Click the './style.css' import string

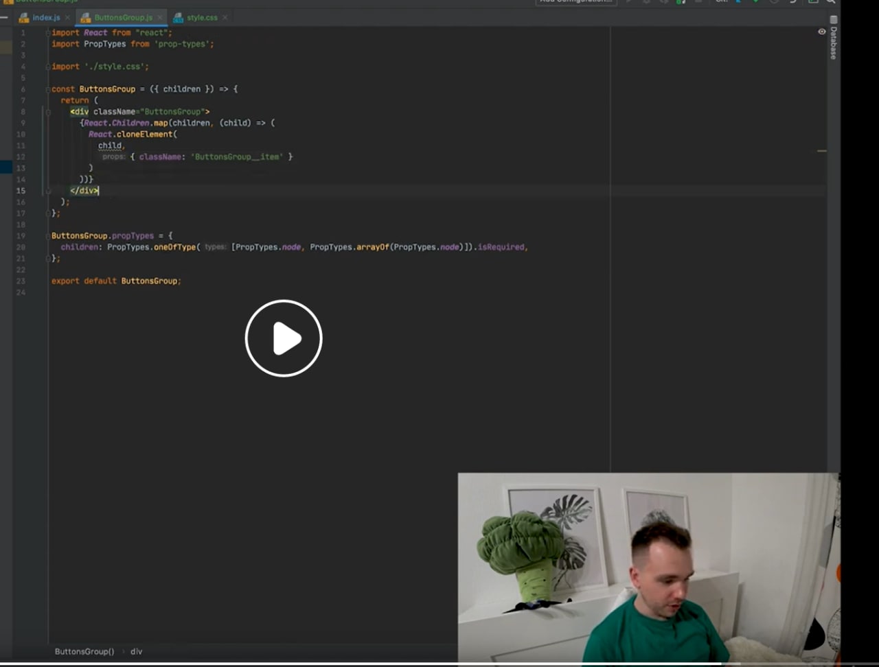pyautogui.click(x=116, y=67)
